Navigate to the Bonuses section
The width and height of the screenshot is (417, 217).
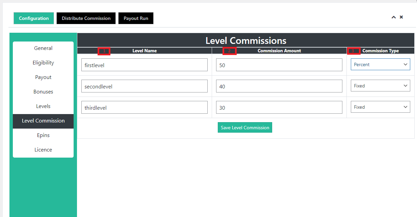pyautogui.click(x=43, y=92)
